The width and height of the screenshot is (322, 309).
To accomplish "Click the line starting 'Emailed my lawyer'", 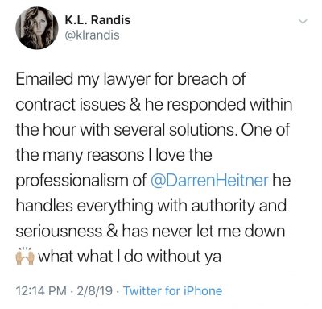I will pyautogui.click(x=130, y=80).
